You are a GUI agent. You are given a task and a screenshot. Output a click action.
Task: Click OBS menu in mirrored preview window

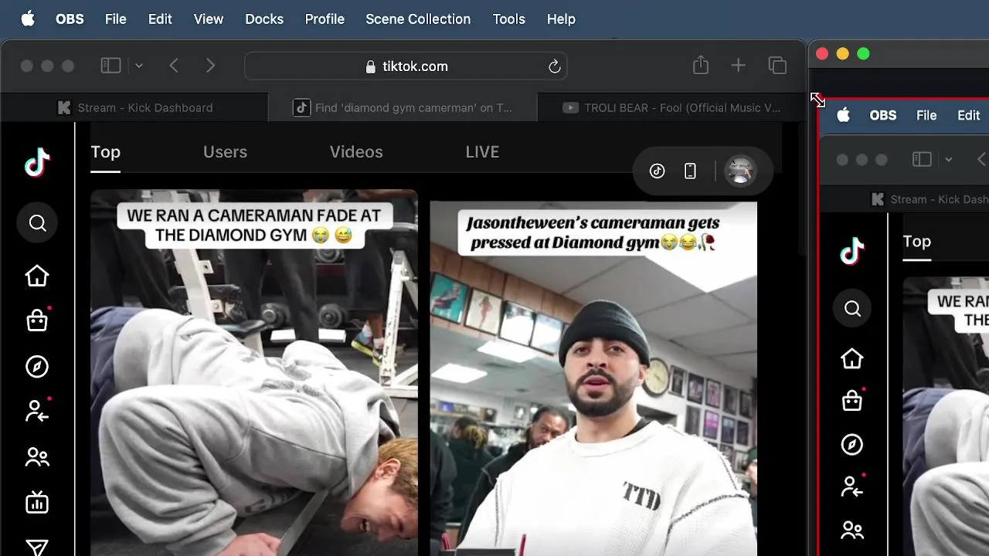[883, 116]
